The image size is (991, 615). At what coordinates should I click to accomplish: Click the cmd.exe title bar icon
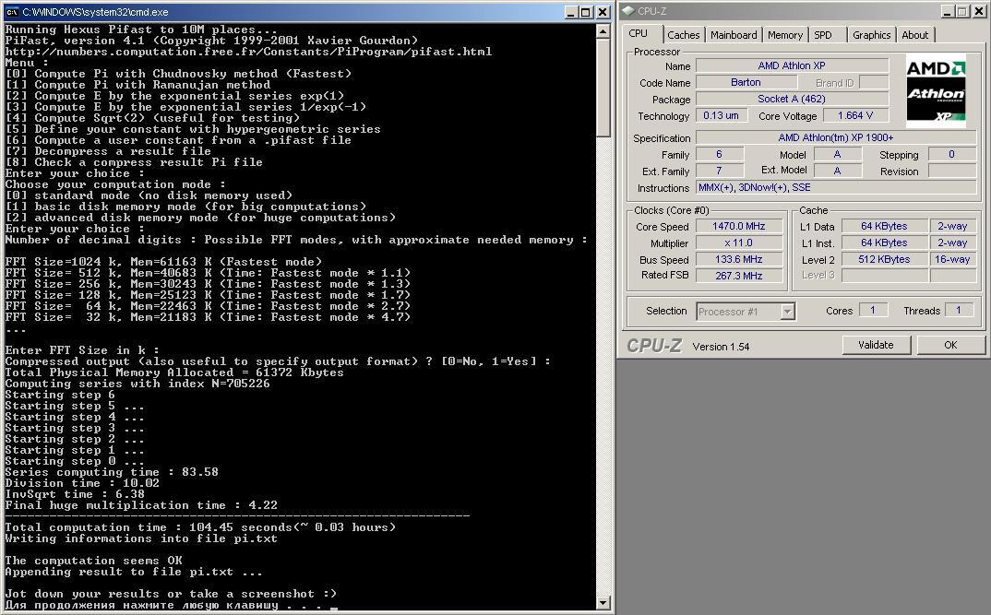[11, 12]
